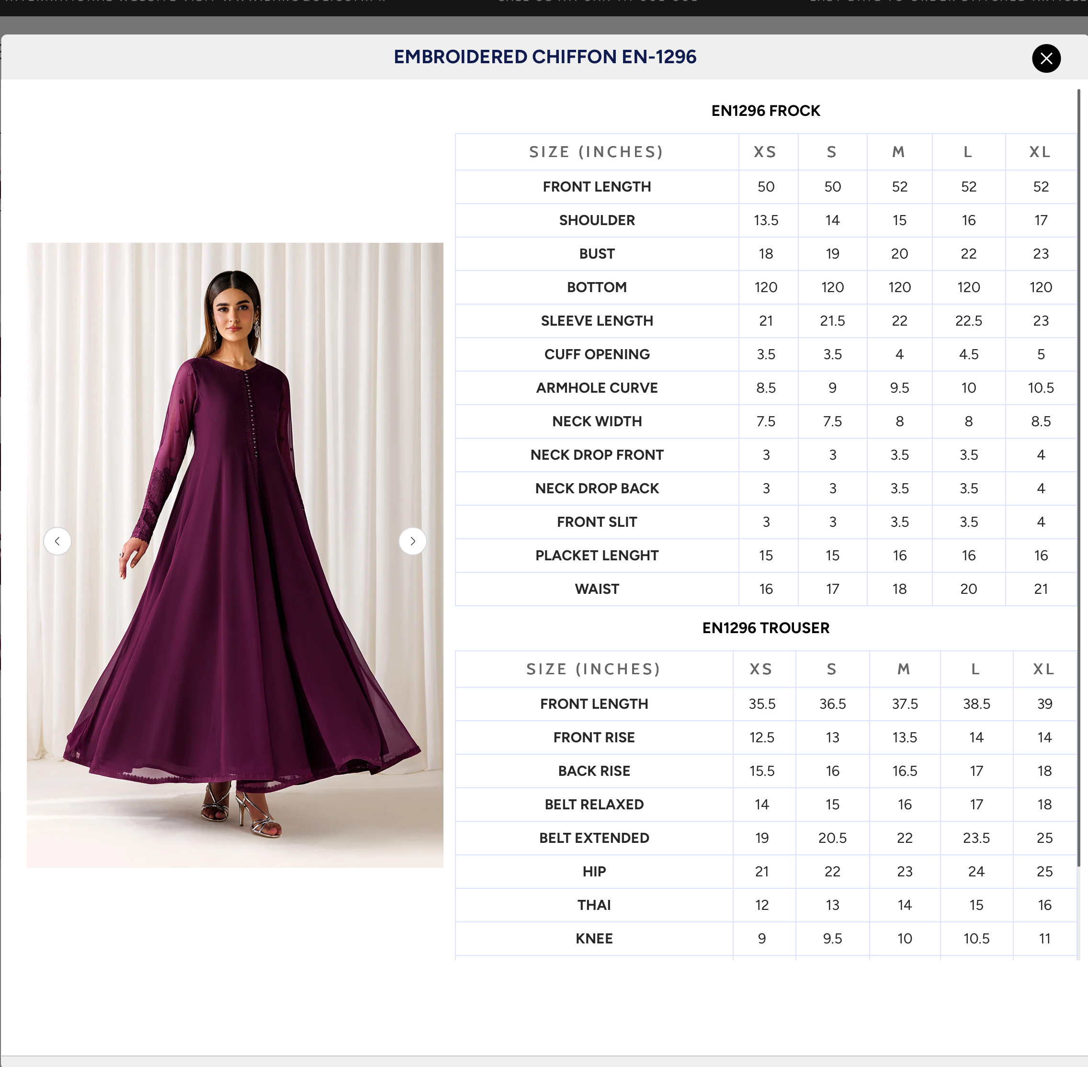Image resolution: width=1088 pixels, height=1067 pixels.
Task: Show the next product image
Action: (412, 541)
